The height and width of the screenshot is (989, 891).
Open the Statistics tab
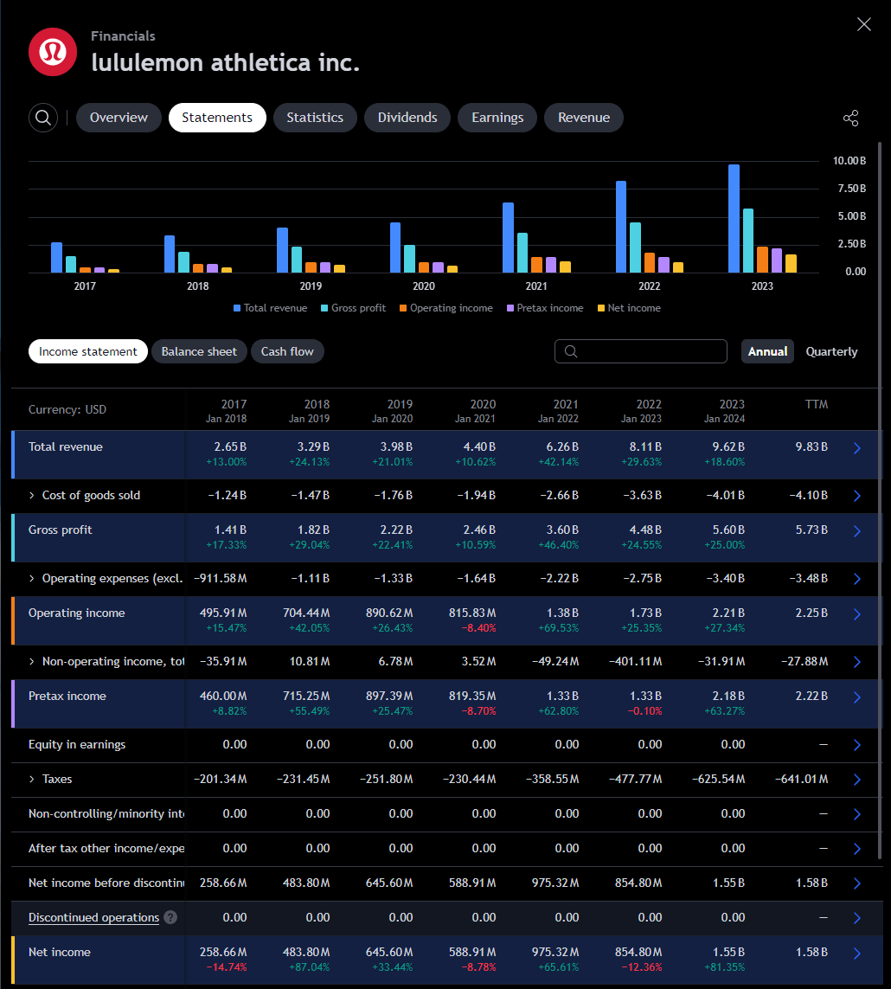(x=315, y=118)
